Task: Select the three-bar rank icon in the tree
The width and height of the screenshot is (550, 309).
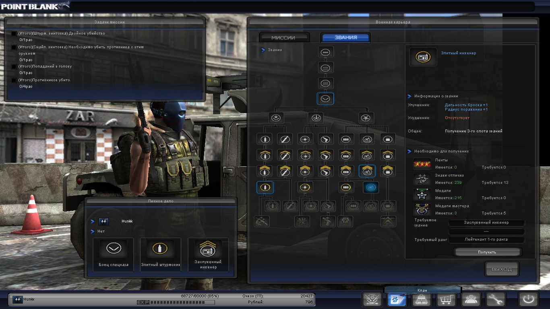Action: (x=325, y=83)
